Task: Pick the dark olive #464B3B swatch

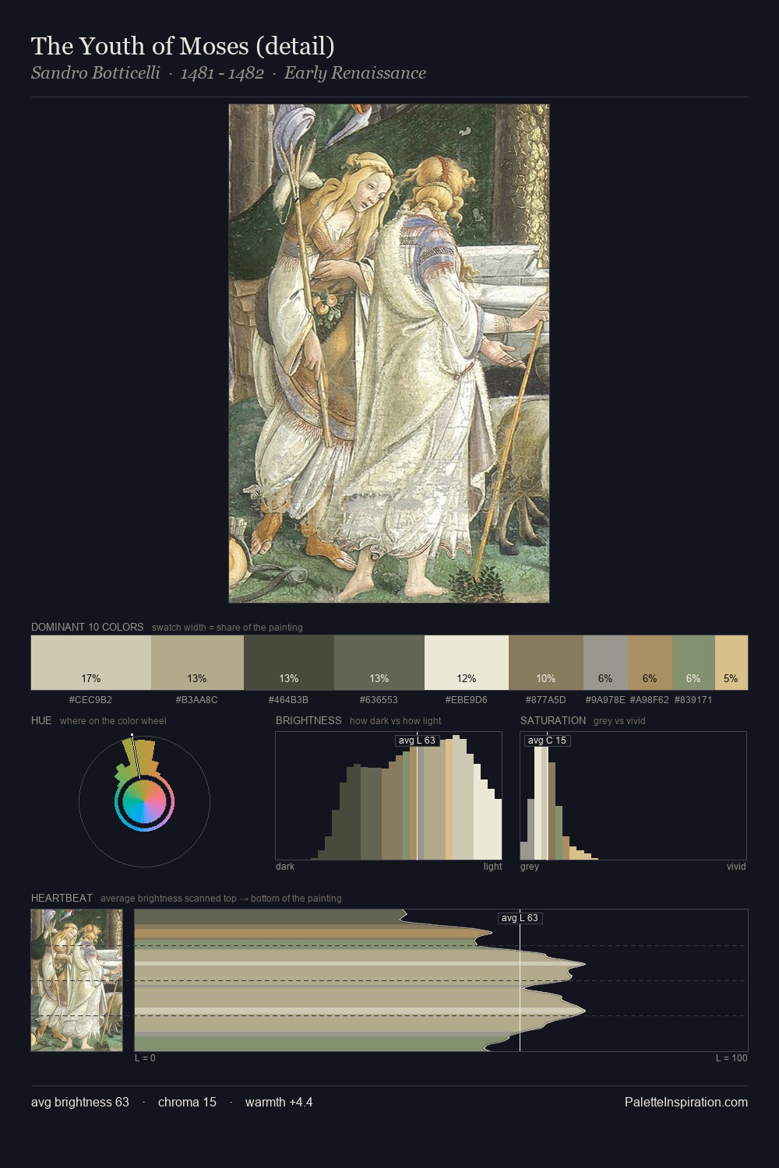Action: 289,663
